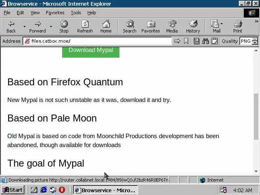Image resolution: width=260 pixels, height=195 pixels.
Task: Click the 4:02 AM clock
Action: click(243, 190)
